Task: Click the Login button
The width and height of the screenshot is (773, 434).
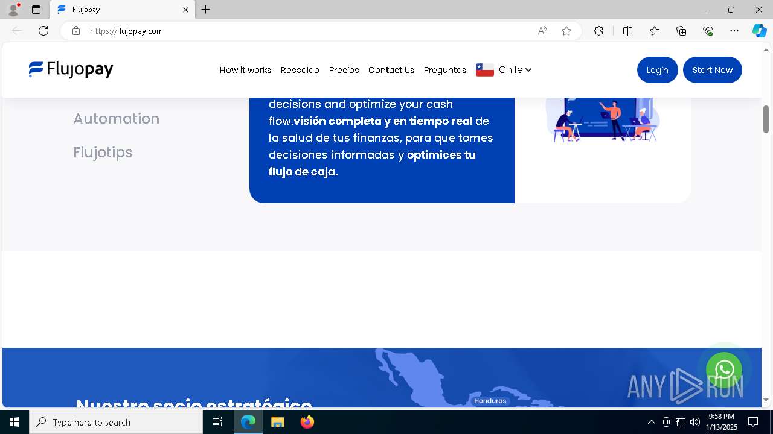Action: click(658, 70)
